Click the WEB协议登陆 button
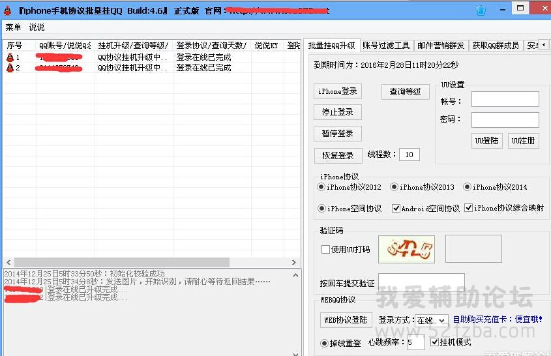 click(346, 320)
